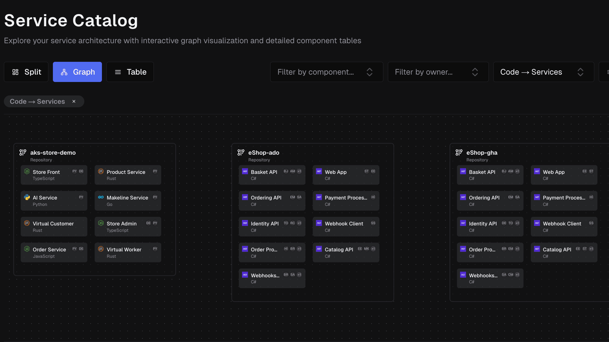This screenshot has height=342, width=609.
Task: Click the Rust icon on Virtual Customer
Action: [27, 223]
